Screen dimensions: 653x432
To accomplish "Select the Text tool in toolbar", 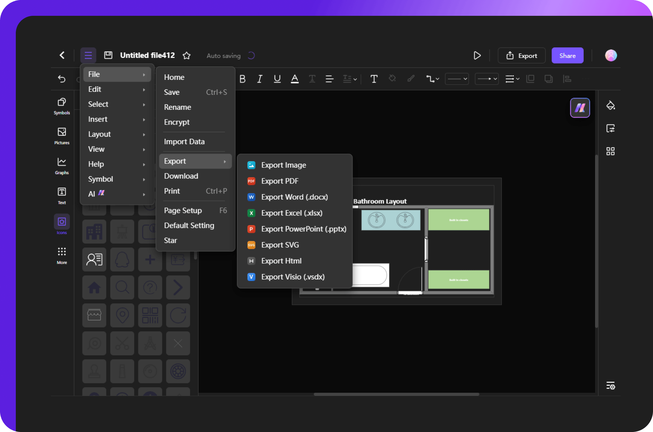I will click(x=374, y=79).
